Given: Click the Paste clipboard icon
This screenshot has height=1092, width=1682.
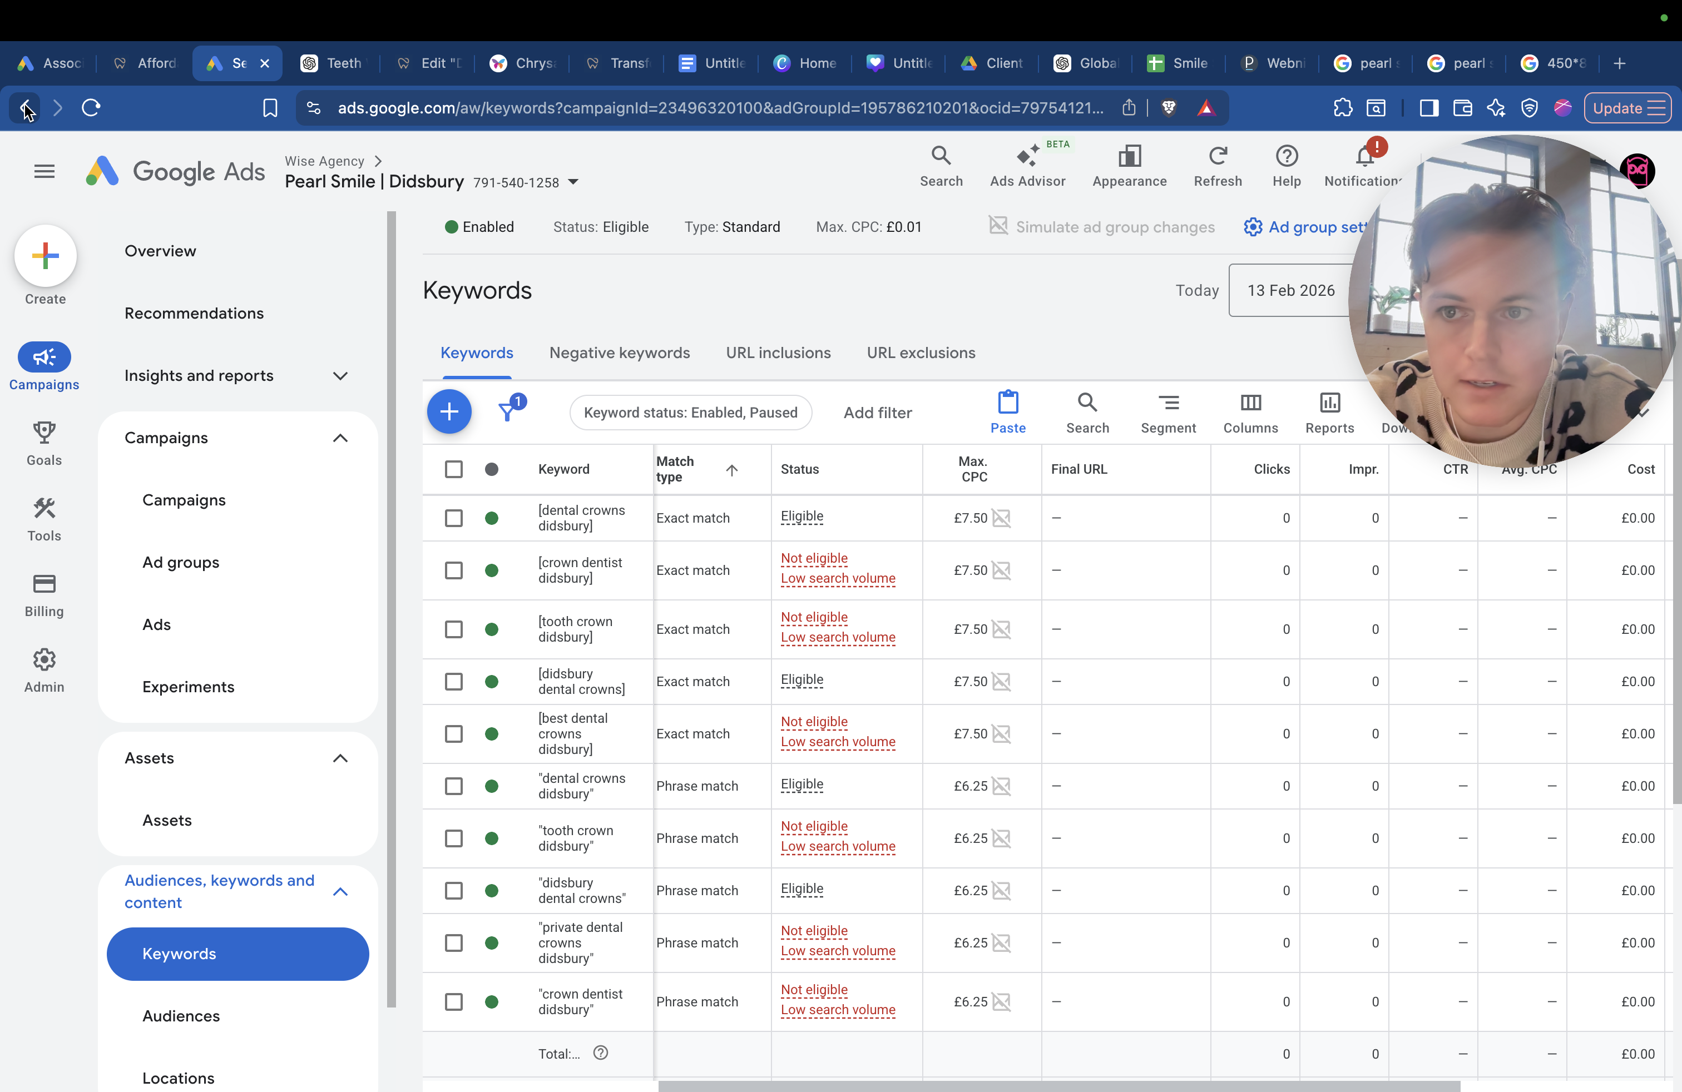Looking at the screenshot, I should (1008, 402).
